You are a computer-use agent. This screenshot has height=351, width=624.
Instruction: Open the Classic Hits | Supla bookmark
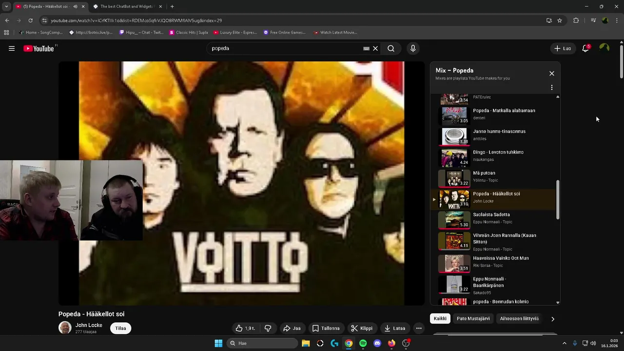click(x=188, y=33)
